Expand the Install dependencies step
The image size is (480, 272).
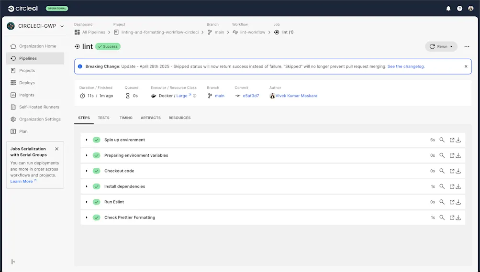(87, 186)
